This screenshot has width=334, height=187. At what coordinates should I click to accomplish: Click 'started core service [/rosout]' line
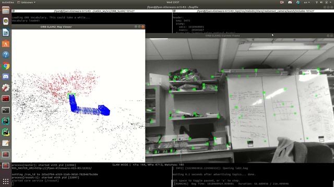(x=35, y=181)
